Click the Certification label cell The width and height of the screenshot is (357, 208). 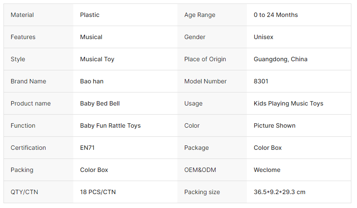tap(28, 148)
